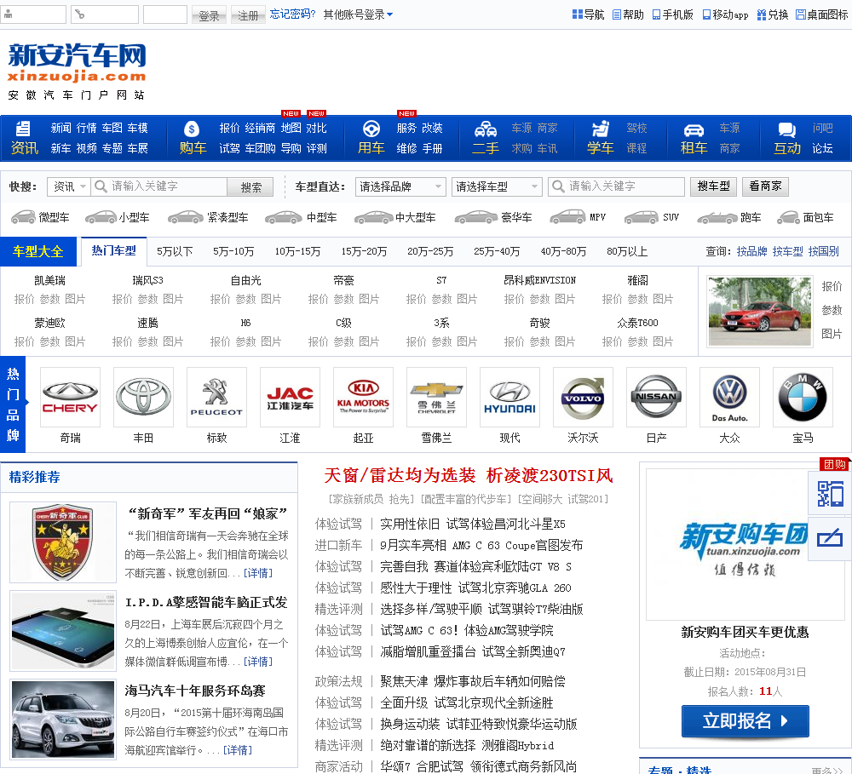Click the 团购 red tag
Screen dimensions: 852x774
[x=834, y=464]
